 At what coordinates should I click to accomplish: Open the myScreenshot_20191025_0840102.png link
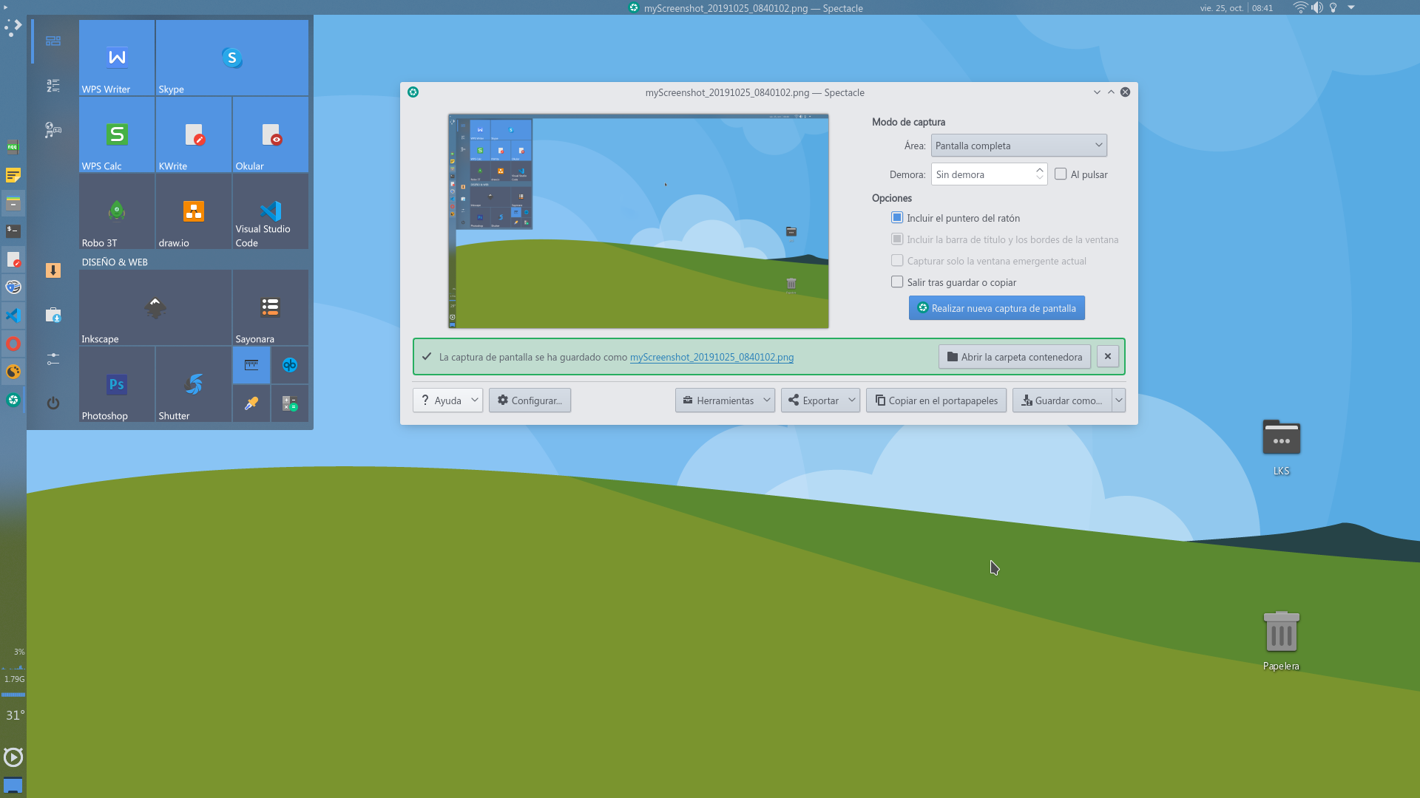point(711,357)
